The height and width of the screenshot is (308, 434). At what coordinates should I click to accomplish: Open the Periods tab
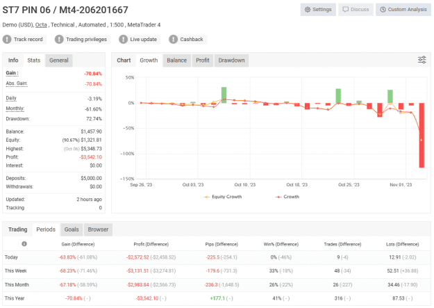coord(46,229)
